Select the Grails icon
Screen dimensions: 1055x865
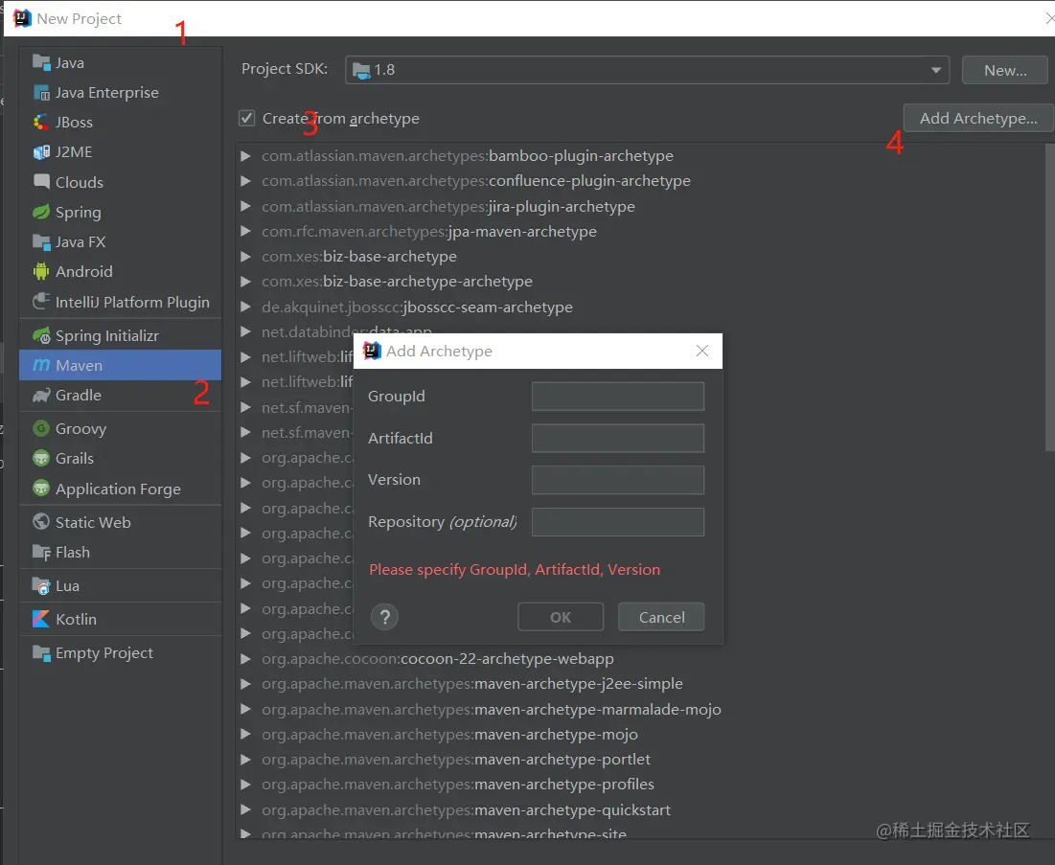[42, 458]
